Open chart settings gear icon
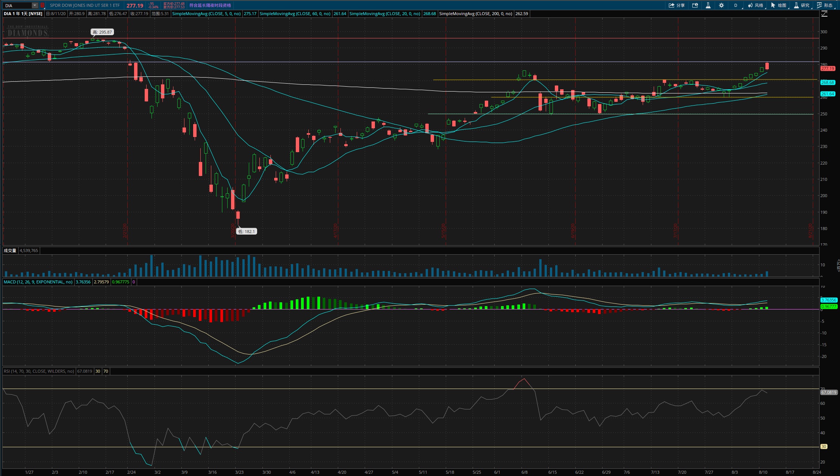This screenshot has width=840, height=476. click(x=721, y=5)
